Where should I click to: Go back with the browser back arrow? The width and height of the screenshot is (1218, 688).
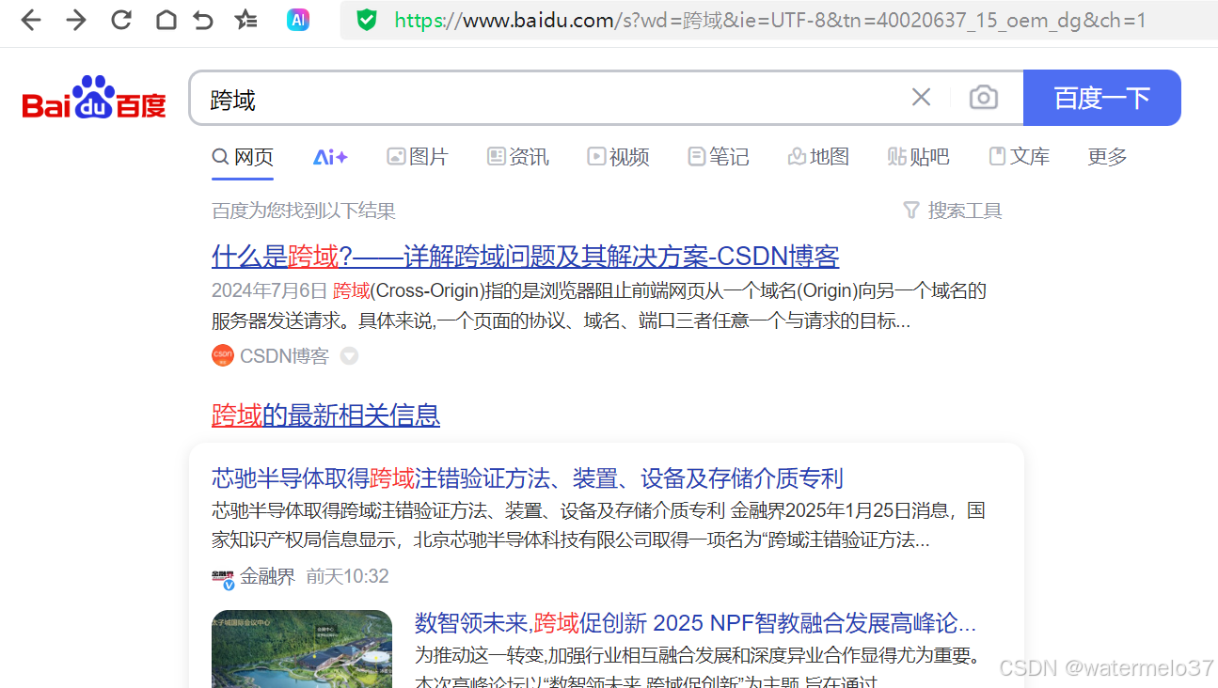click(31, 20)
